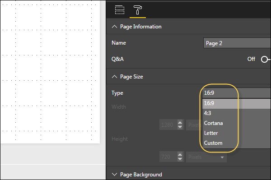This screenshot has width=271, height=180.
Task: Expand the Page Background section
Action: point(114,174)
